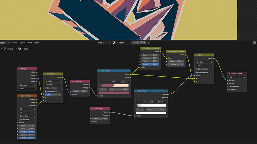
Task: Open Linear interpolation dropdown on white ramp
Action: [x=162, y=102]
